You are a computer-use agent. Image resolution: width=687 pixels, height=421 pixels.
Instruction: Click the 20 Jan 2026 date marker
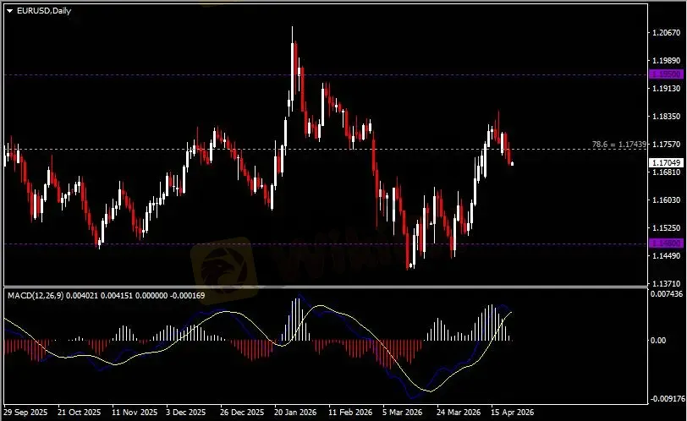click(x=297, y=413)
